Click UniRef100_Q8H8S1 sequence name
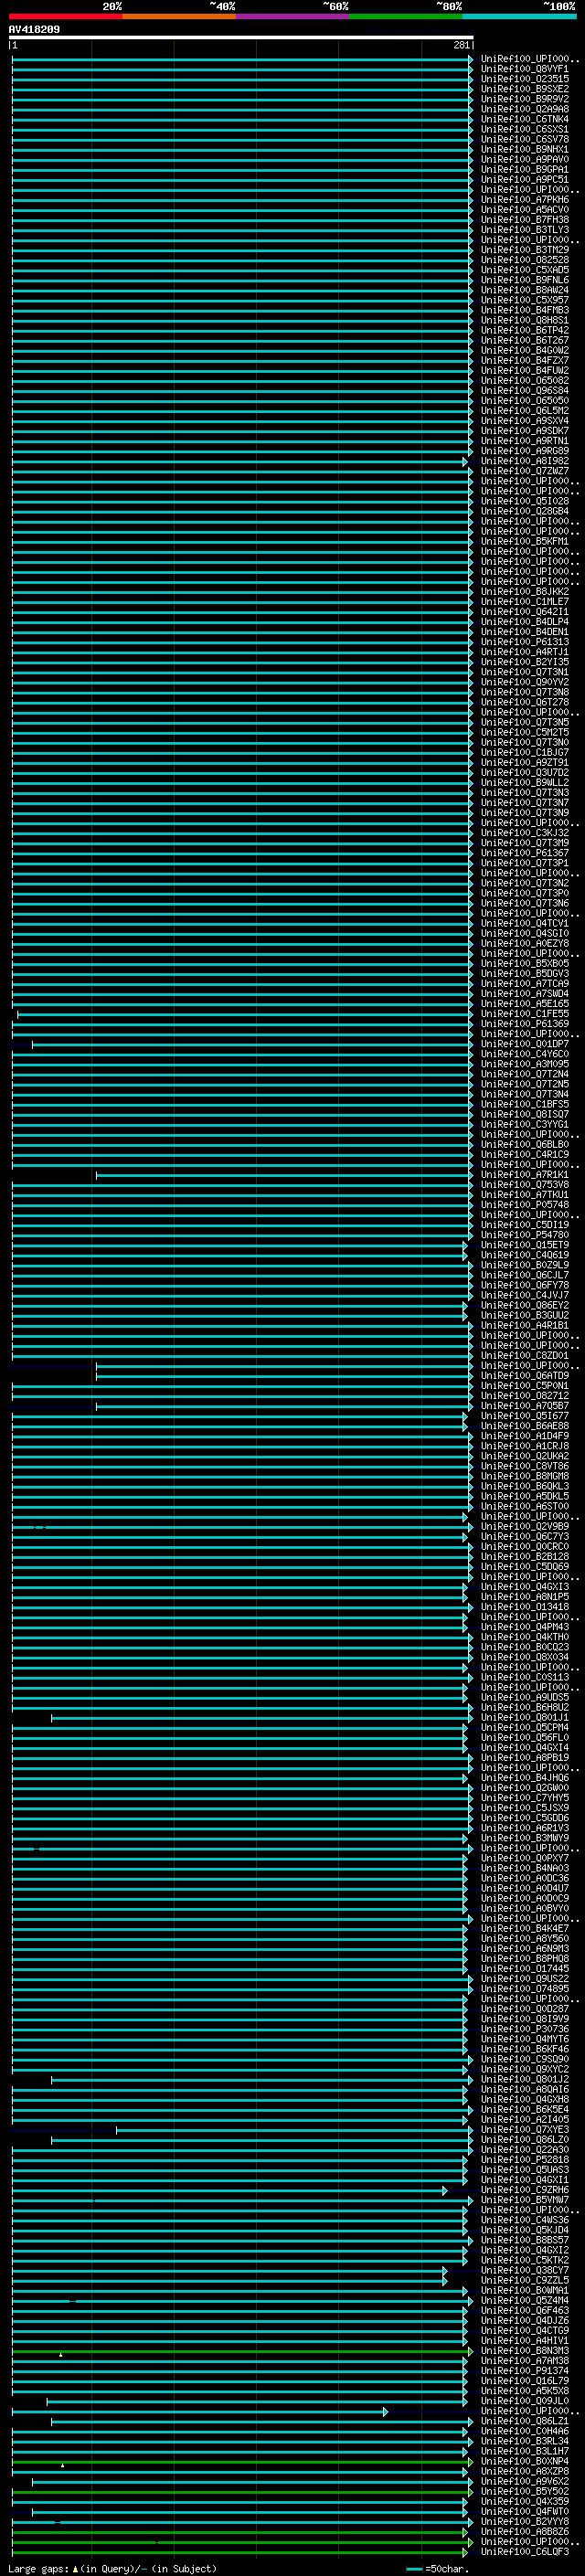 point(525,320)
